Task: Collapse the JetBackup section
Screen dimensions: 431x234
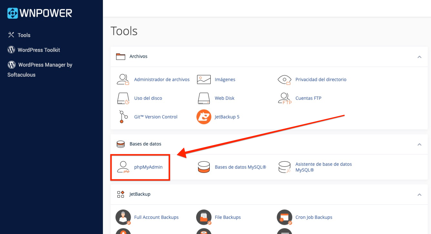Action: point(419,194)
